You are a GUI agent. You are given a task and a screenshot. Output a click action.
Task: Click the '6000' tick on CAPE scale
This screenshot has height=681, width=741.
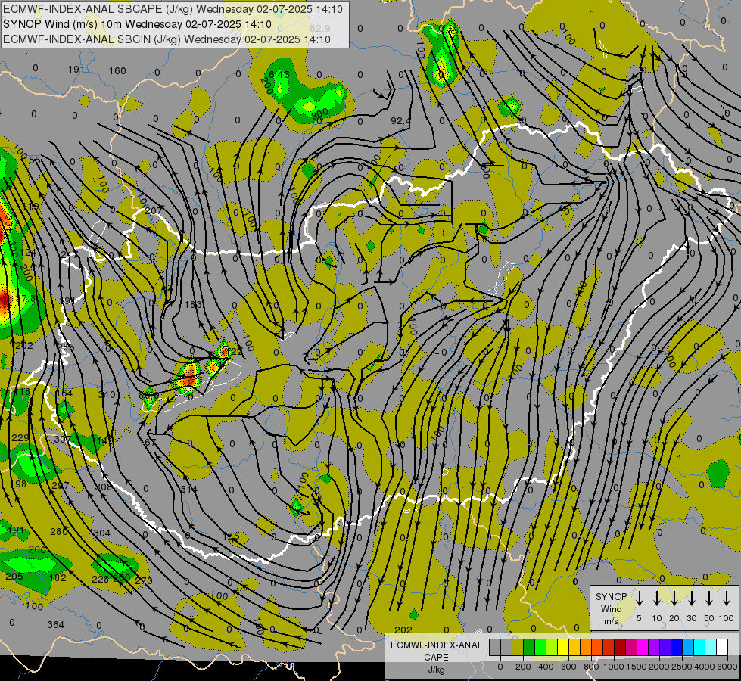tap(727, 667)
